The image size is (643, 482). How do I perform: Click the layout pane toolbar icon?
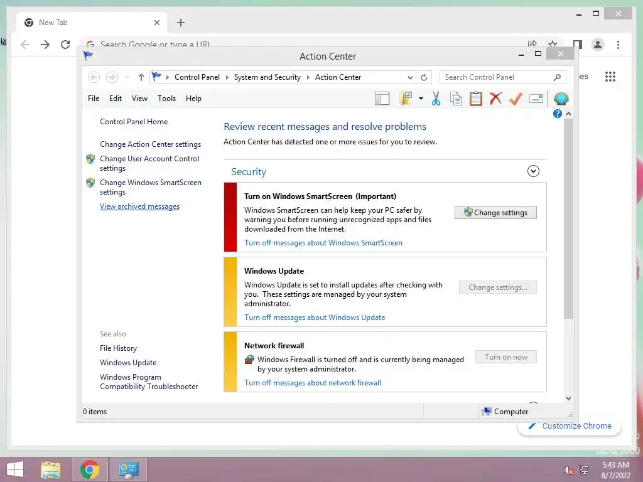(x=382, y=99)
